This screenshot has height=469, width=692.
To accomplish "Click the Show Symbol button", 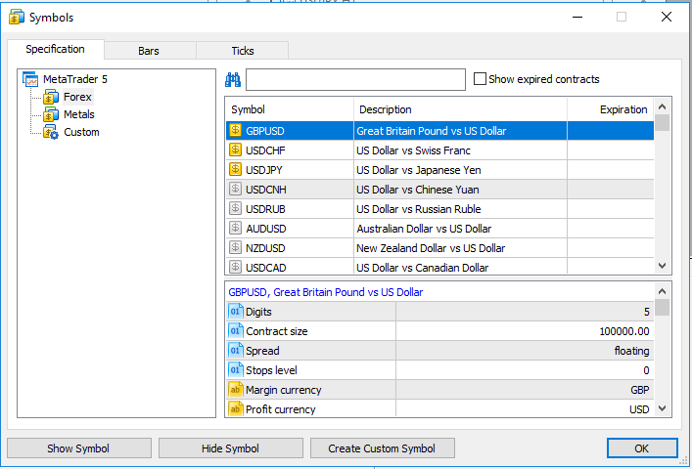I will pos(79,448).
